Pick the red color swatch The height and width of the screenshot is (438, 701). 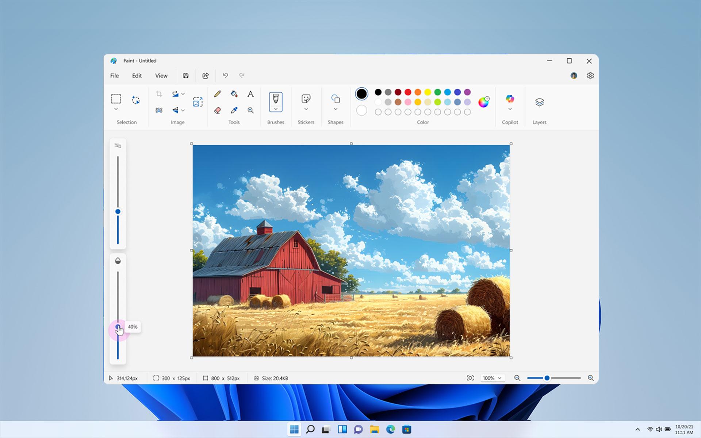(x=408, y=92)
